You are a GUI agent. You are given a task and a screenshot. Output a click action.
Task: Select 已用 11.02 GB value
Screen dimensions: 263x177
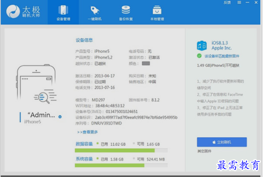[x=113, y=144]
